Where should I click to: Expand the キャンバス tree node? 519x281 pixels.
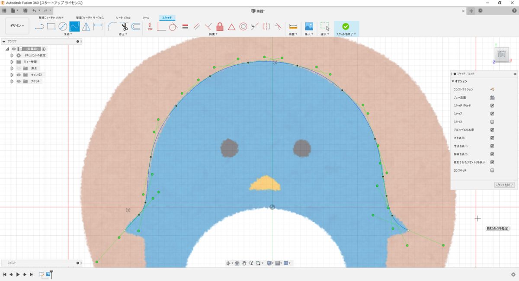(x=12, y=75)
